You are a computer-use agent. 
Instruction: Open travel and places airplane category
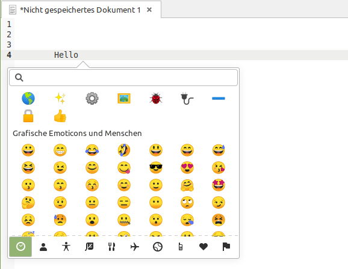(x=135, y=247)
